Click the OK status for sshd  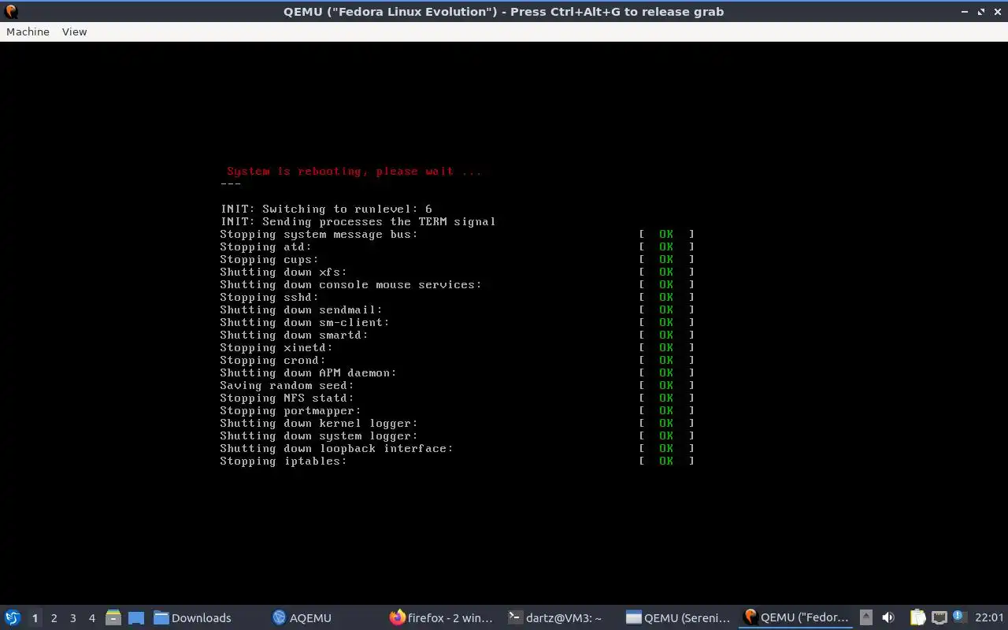coord(666,297)
